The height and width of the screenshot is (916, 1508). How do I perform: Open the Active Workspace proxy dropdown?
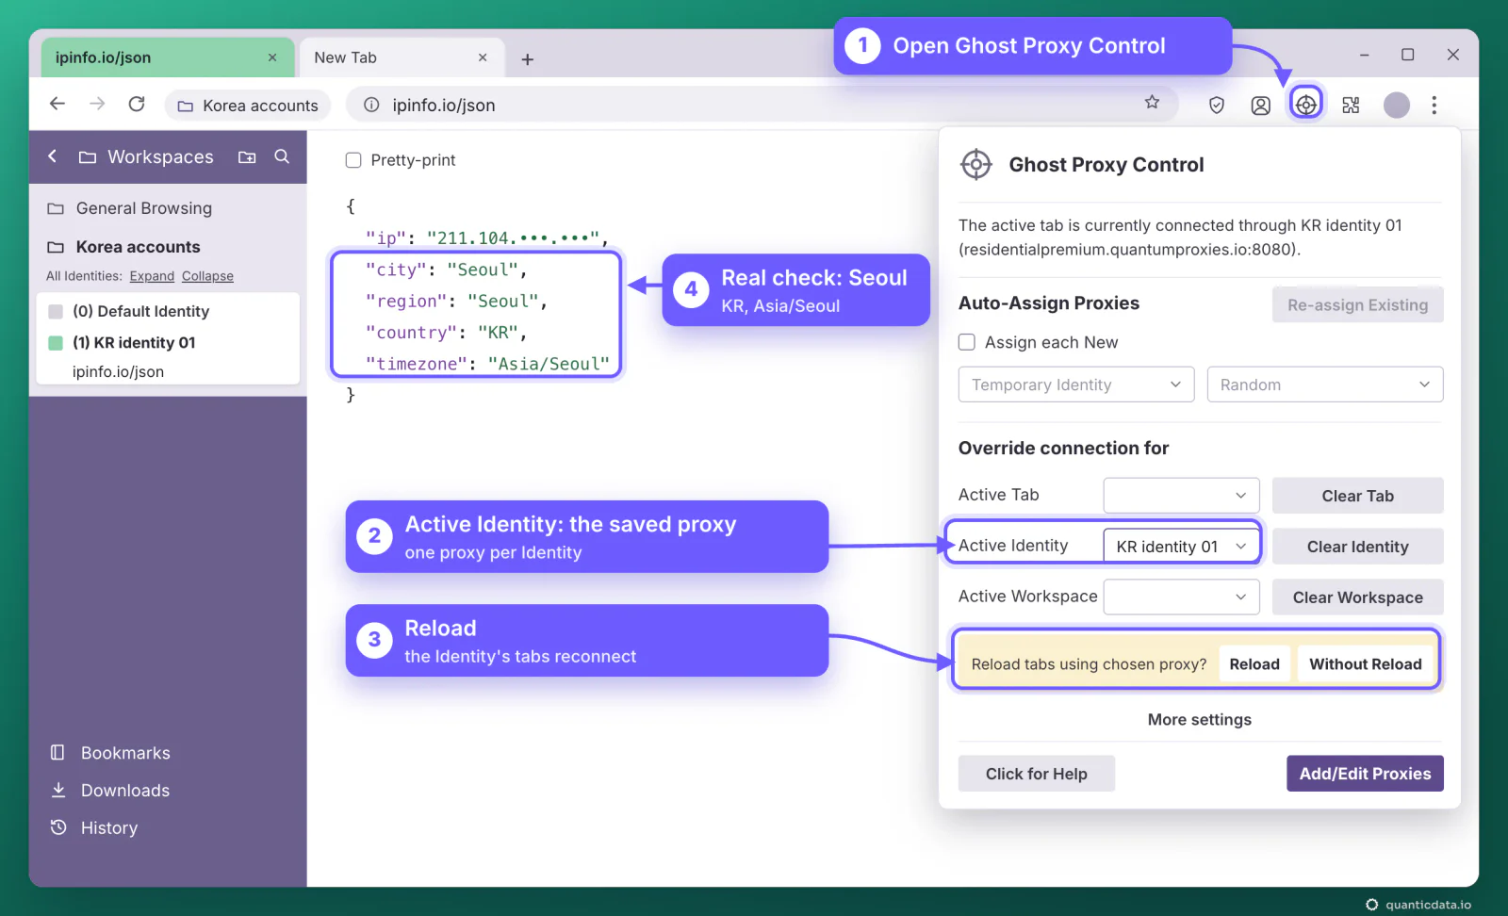point(1182,597)
